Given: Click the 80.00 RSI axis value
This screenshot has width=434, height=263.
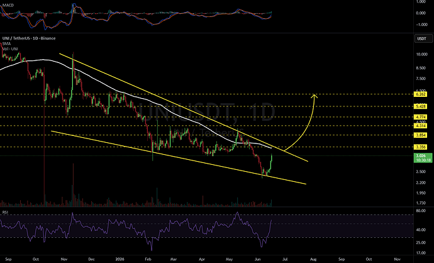Looking at the screenshot, I should pos(421,211).
